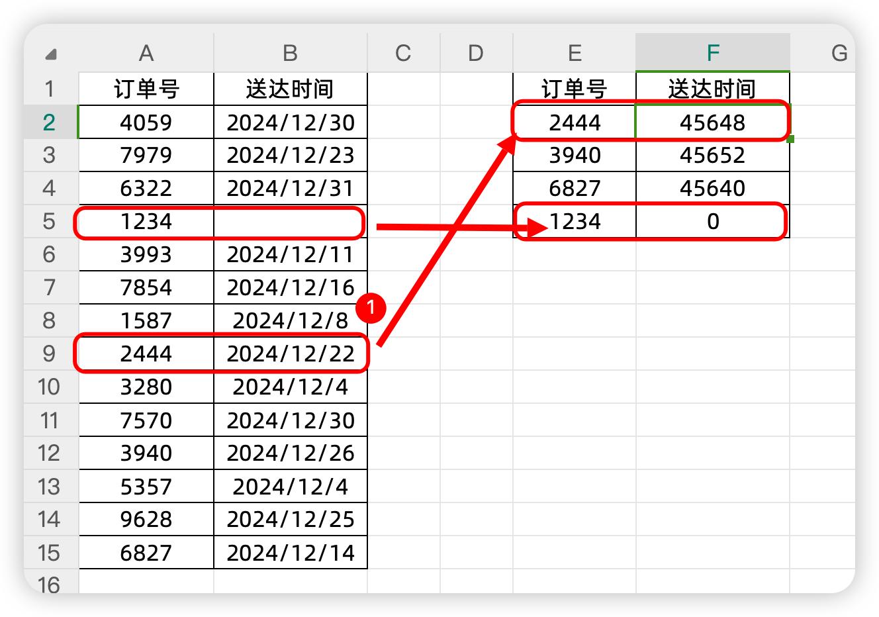Select row 1 header

point(50,89)
